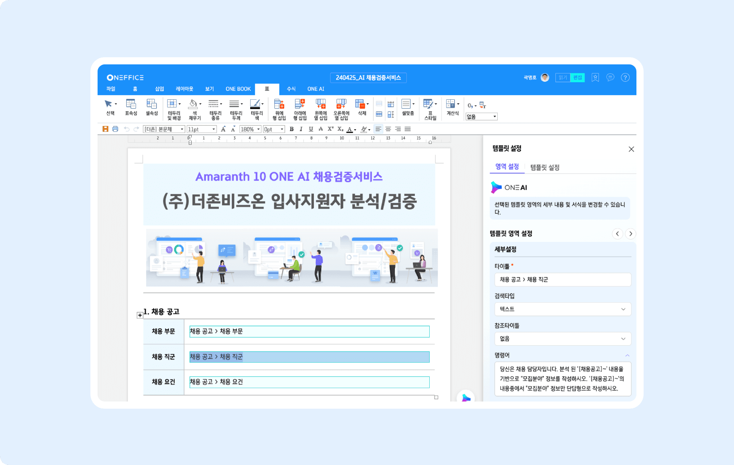Click the 선택 (select) tool
The image size is (734, 465).
[x=110, y=108]
